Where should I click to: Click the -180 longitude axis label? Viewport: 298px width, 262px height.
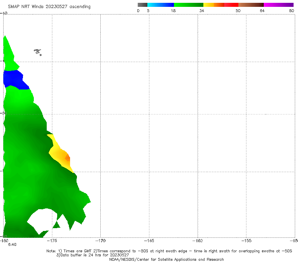[4, 241]
